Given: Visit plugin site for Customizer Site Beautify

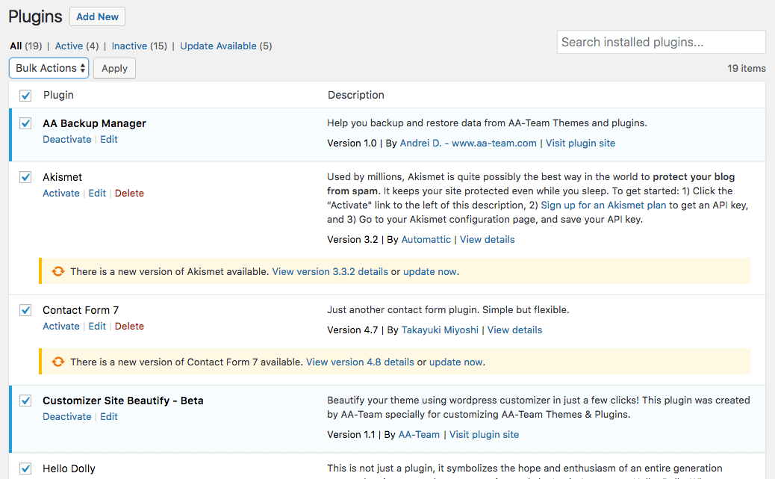Looking at the screenshot, I should tap(484, 434).
